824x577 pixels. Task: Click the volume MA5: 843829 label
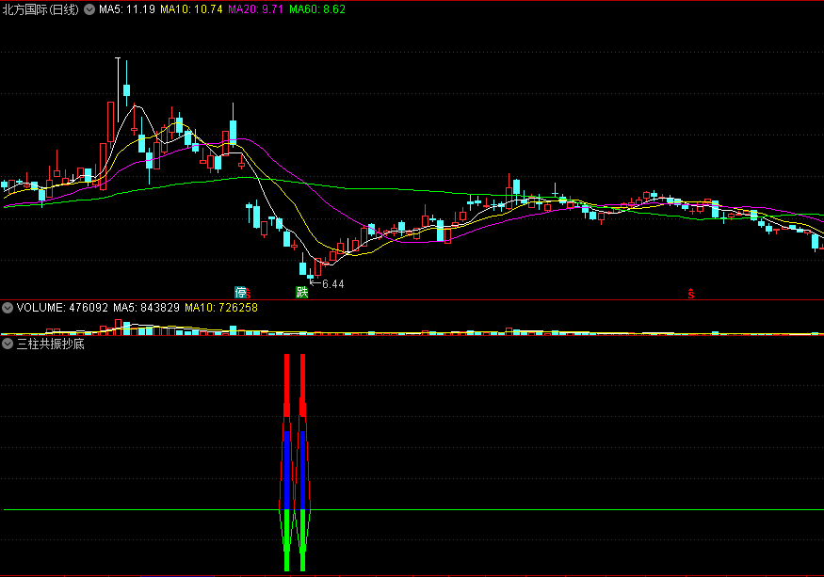(x=146, y=308)
